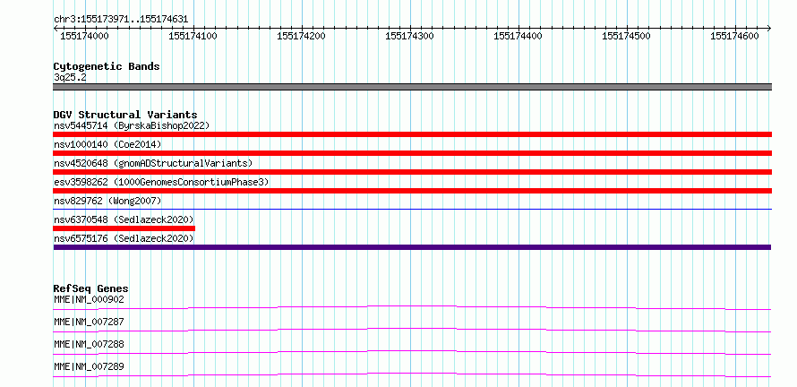Open the MME|NM_007288 transcript label
Screen dimensions: 797x387
click(89, 344)
